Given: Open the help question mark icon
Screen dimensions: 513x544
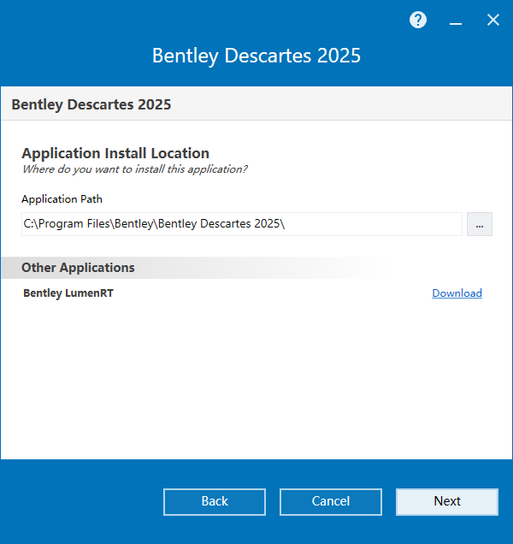Looking at the screenshot, I should [x=418, y=21].
